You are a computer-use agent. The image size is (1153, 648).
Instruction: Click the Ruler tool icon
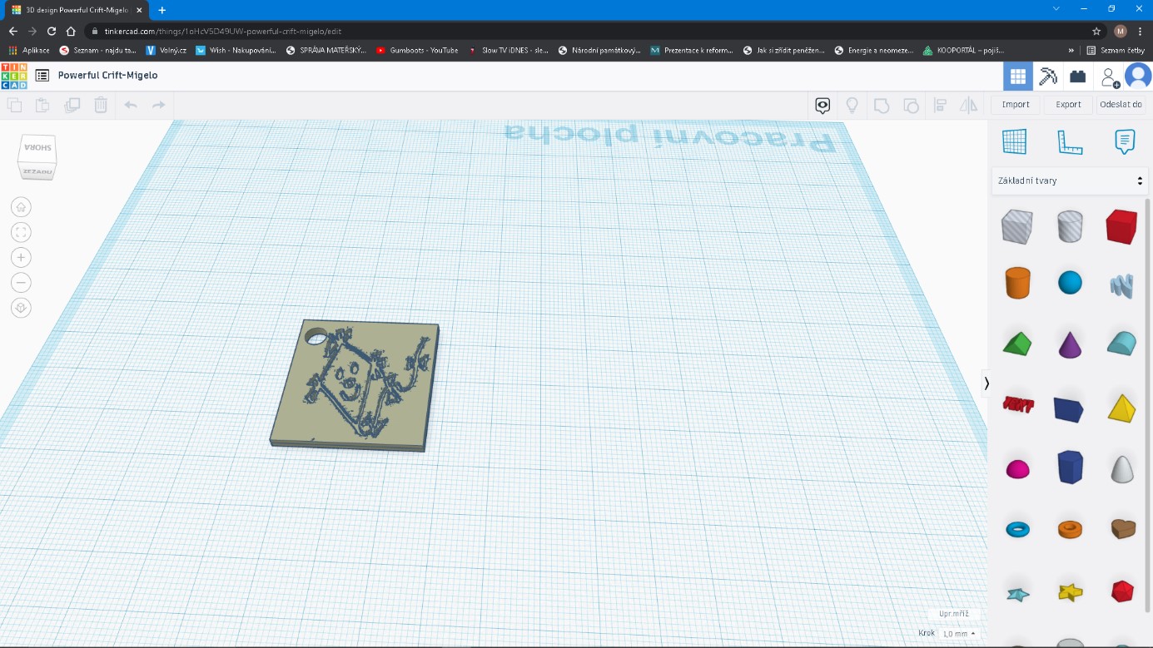point(1069,142)
